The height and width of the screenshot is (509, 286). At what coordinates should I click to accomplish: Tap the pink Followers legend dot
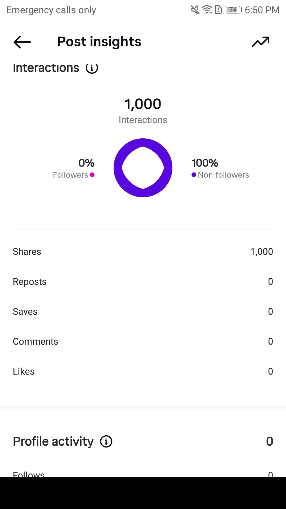[x=92, y=175]
